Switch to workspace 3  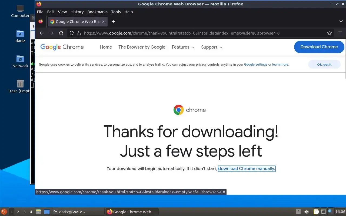(x=25, y=212)
